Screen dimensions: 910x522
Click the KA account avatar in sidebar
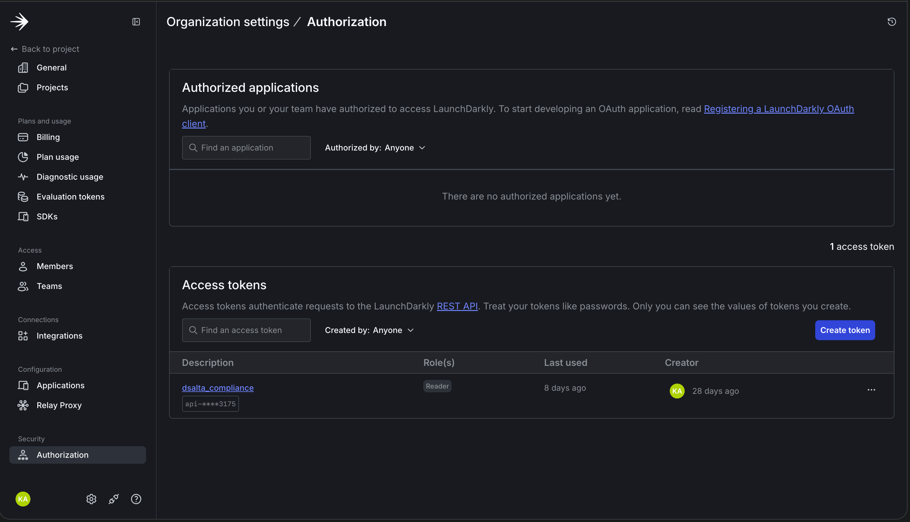click(23, 499)
